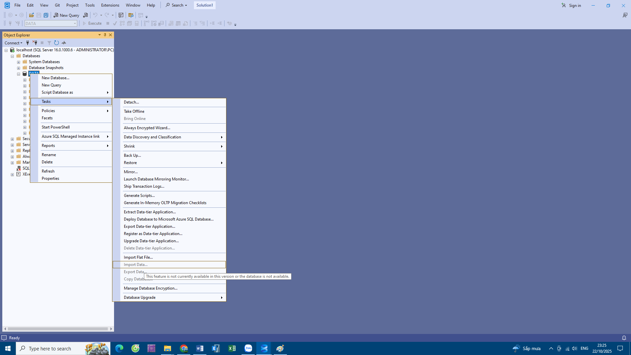This screenshot has width=631, height=355.
Task: Select Back Up... from Tasks menu
Action: coord(132,155)
